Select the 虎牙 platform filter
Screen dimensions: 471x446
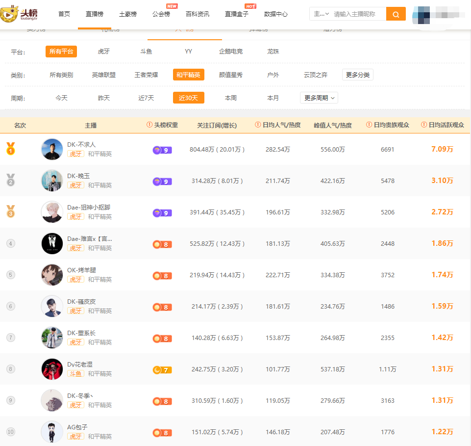(103, 51)
